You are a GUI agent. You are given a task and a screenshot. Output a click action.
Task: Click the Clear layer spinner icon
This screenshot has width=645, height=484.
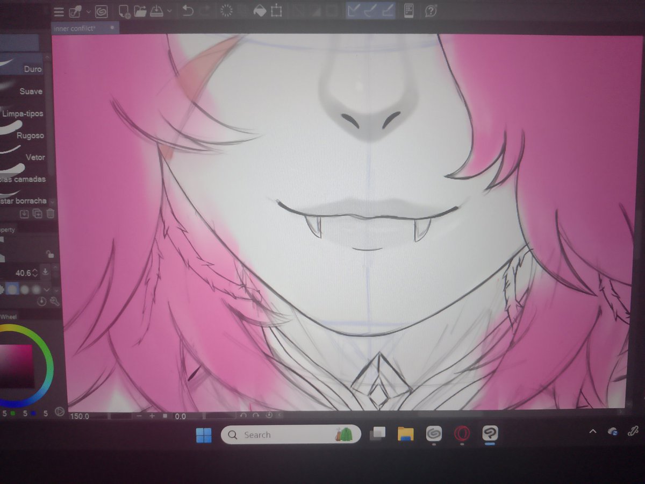pyautogui.click(x=227, y=11)
